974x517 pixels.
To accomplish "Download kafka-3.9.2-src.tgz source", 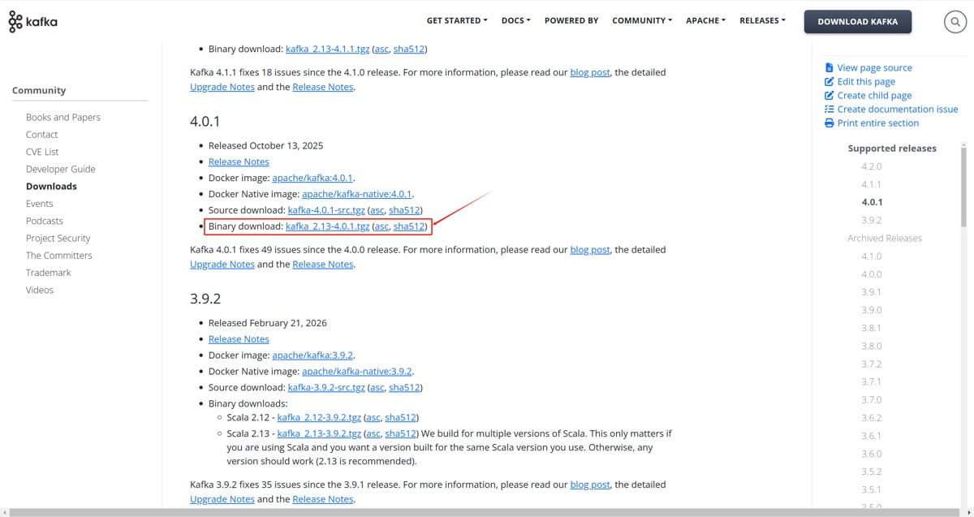I will (326, 388).
